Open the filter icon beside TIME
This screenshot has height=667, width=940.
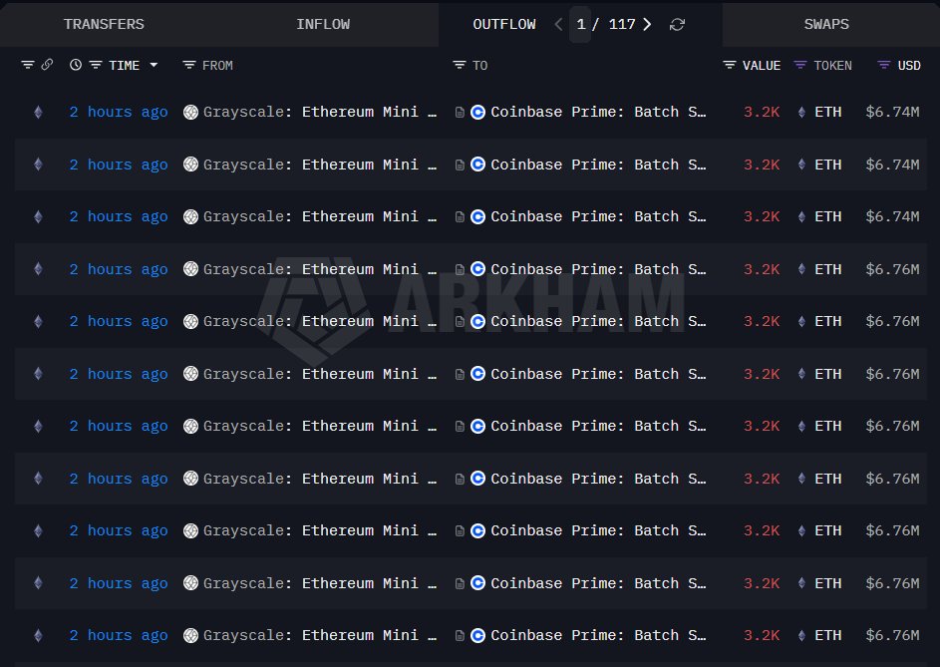(96, 65)
